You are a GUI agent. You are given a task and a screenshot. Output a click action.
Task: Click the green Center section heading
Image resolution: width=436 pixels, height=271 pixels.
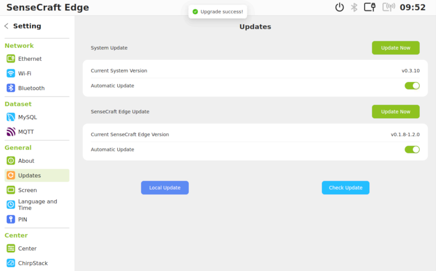click(16, 235)
